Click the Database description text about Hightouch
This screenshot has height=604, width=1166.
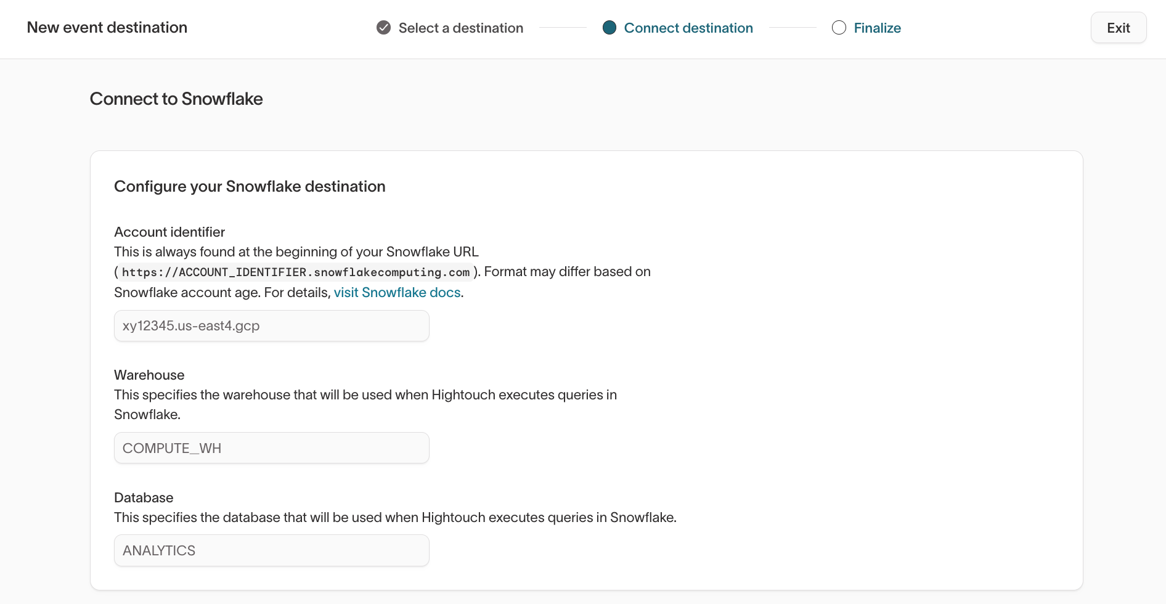395,518
